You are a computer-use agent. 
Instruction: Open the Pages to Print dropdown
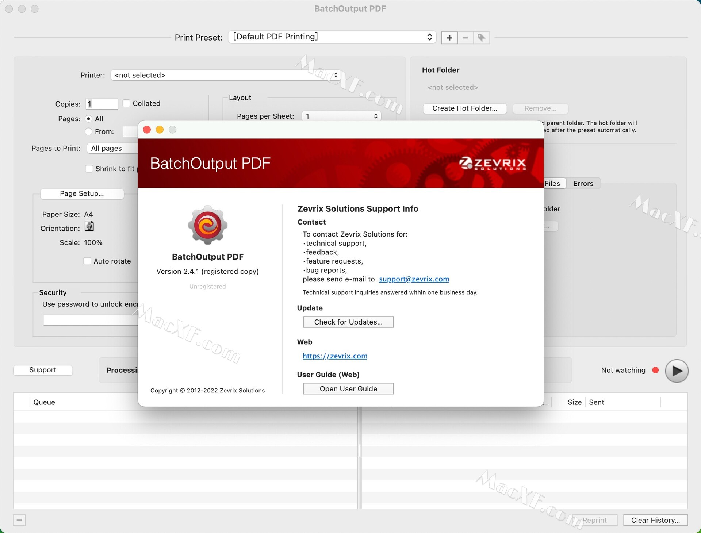tap(112, 148)
